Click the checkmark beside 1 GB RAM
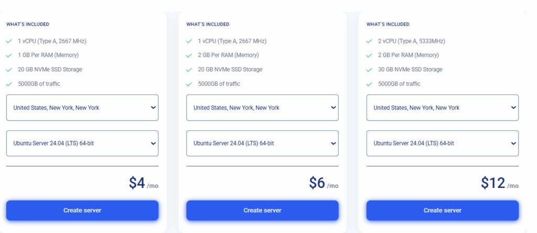This screenshot has width=537, height=233. pos(9,55)
